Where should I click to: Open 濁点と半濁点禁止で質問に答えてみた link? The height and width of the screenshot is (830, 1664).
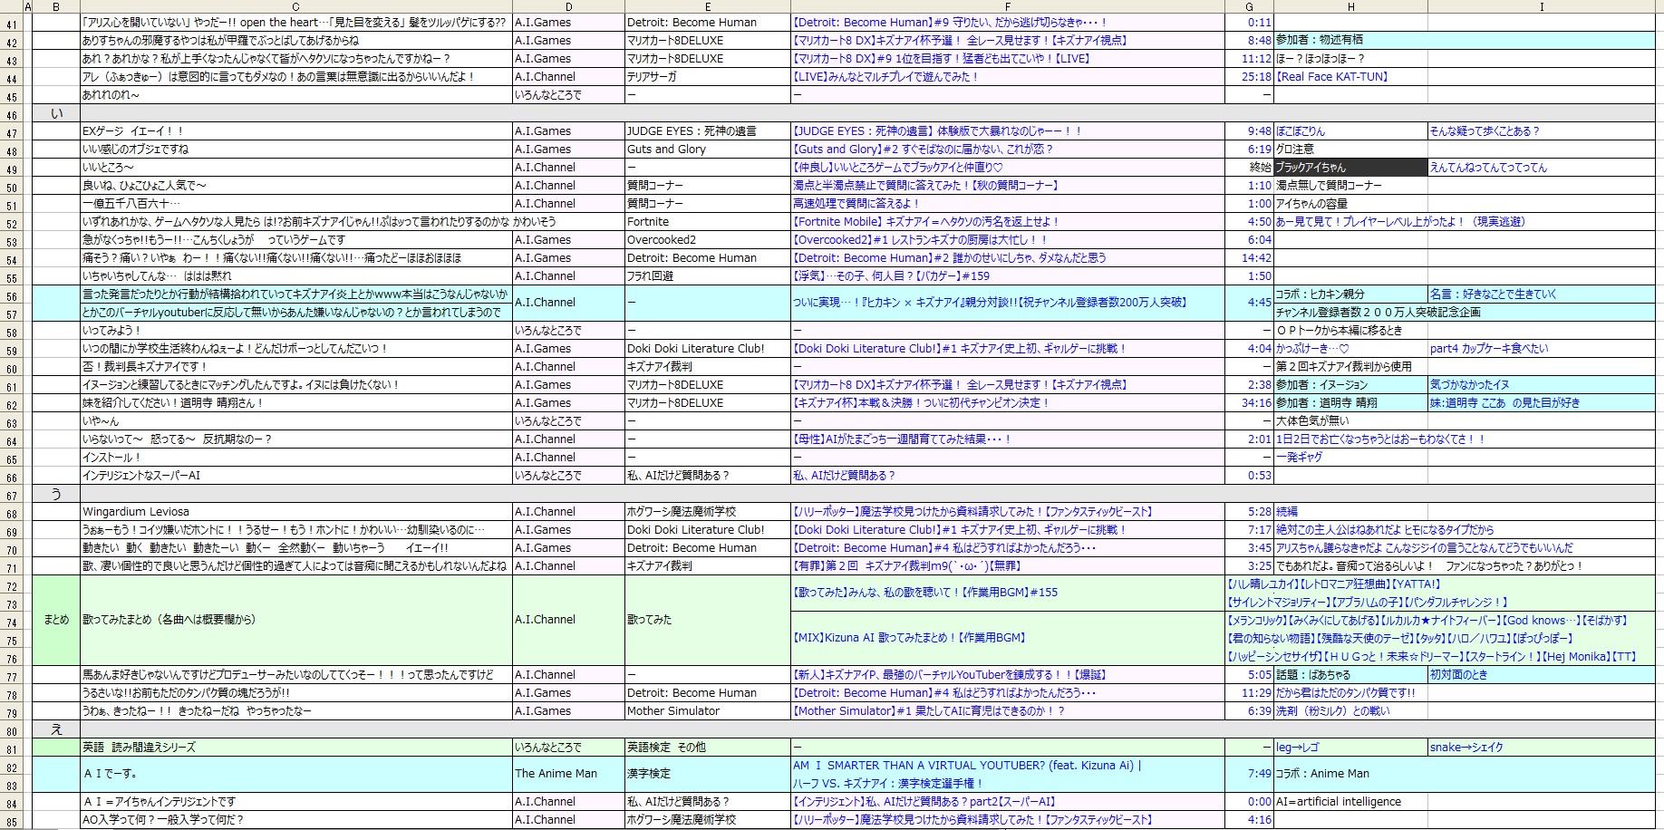click(925, 186)
